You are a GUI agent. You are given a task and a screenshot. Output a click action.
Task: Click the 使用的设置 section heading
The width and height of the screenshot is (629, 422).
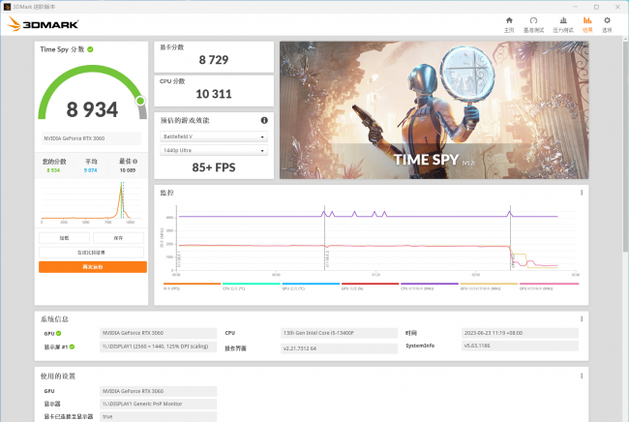(58, 376)
